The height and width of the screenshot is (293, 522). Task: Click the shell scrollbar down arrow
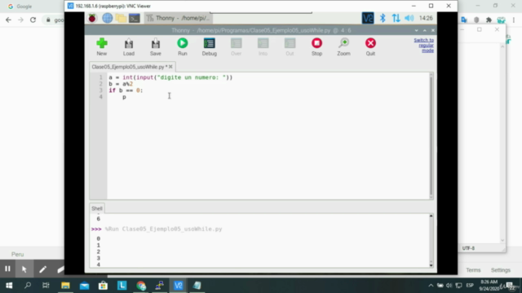click(x=431, y=265)
